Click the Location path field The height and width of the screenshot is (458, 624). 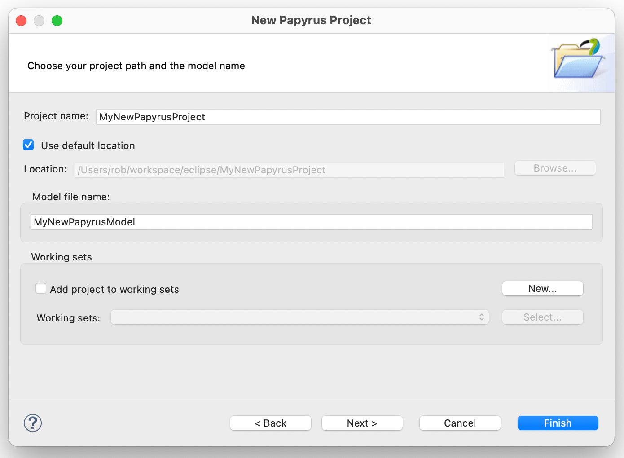click(x=289, y=170)
